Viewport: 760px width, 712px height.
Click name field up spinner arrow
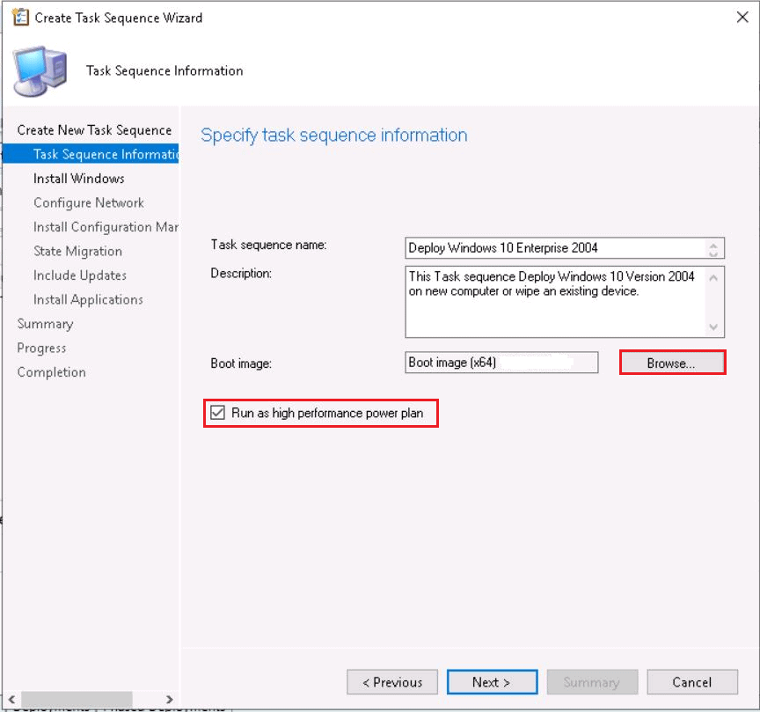(x=713, y=244)
